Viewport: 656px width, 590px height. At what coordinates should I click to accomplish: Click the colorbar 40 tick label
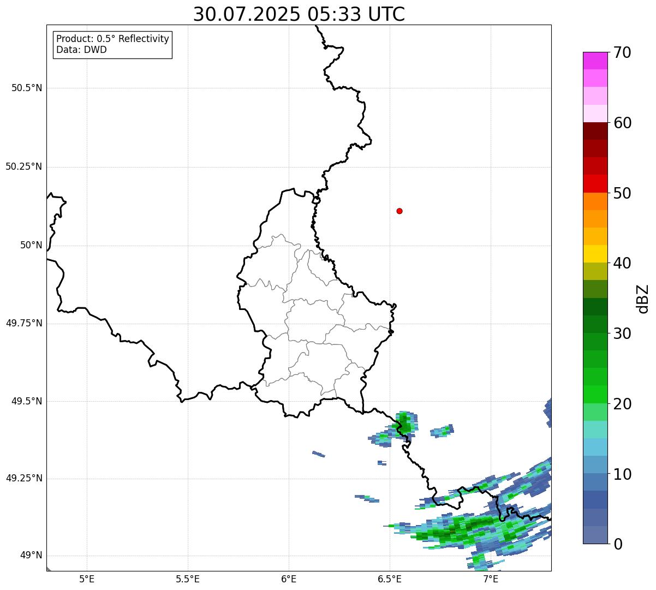coord(622,263)
